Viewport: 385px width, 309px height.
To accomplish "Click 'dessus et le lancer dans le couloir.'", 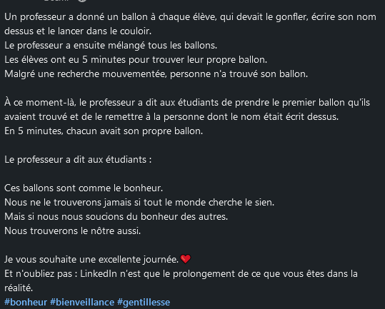I will [78, 31].
